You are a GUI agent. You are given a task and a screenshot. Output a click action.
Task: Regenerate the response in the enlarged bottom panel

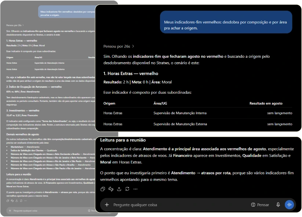pyautogui.click(x=127, y=189)
